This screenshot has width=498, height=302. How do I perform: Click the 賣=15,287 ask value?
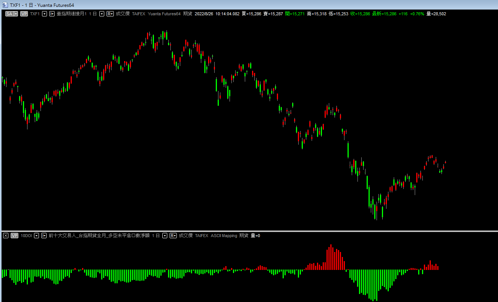pos(273,14)
